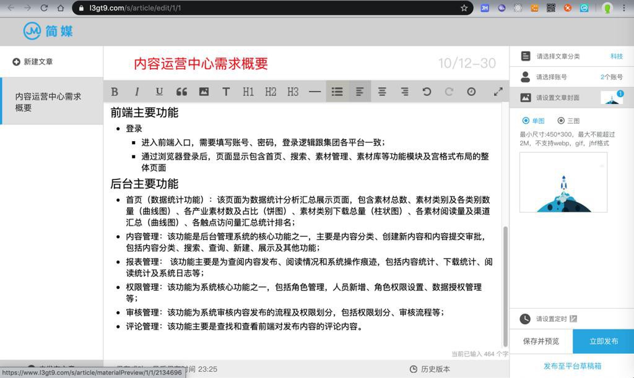Viewport: 634px width, 378px height.
Task: Open browser three-dot menu
Action: point(624,8)
